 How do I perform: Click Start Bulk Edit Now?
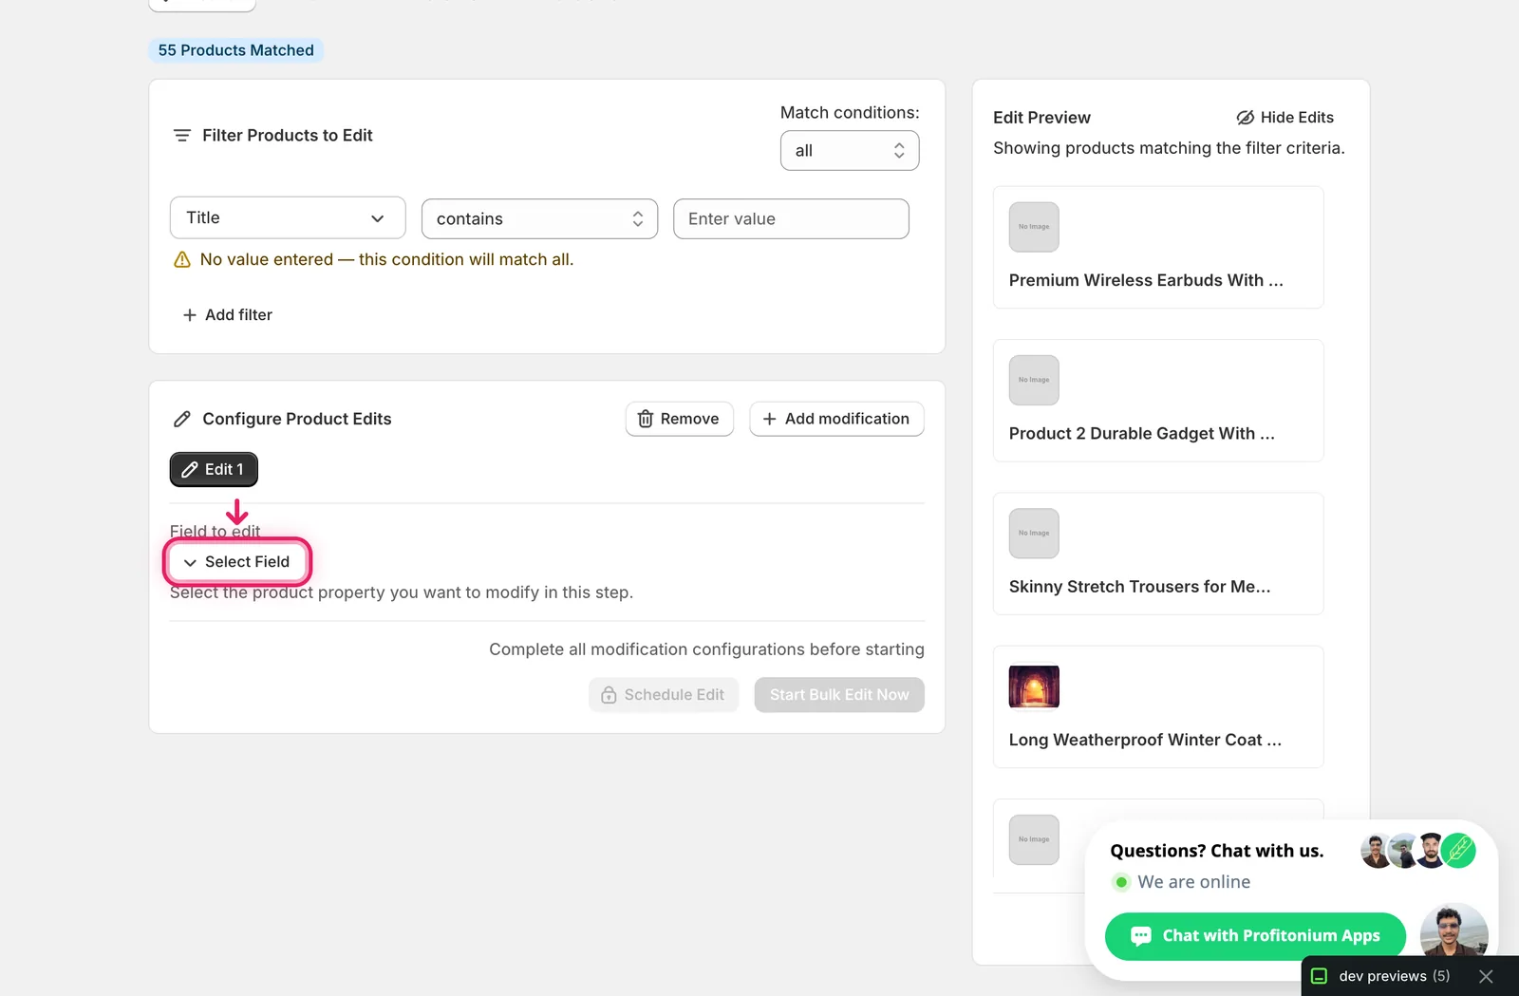pos(839,695)
